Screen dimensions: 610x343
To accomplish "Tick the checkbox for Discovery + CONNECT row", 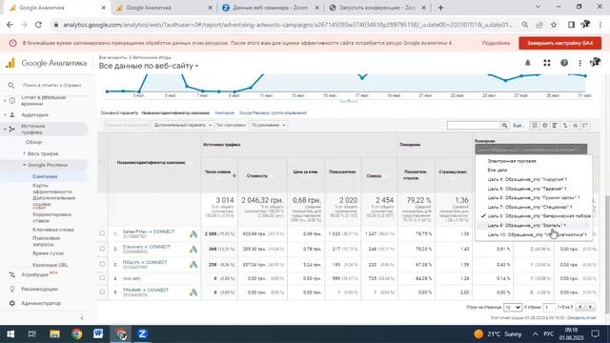I will (102, 249).
